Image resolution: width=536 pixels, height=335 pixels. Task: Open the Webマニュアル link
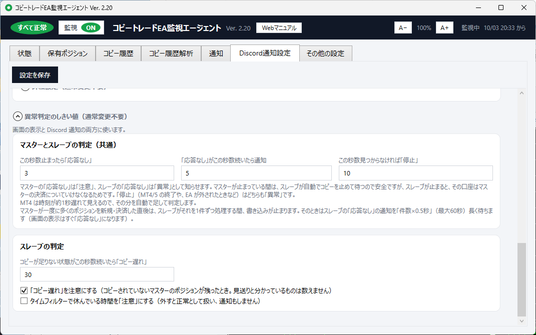coord(279,27)
